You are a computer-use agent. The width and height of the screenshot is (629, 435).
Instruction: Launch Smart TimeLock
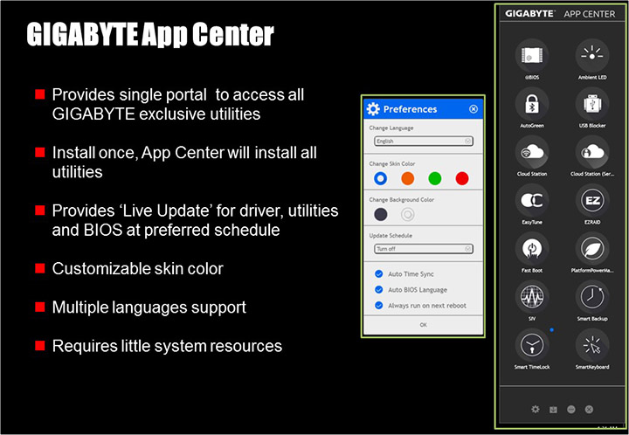[x=532, y=345]
